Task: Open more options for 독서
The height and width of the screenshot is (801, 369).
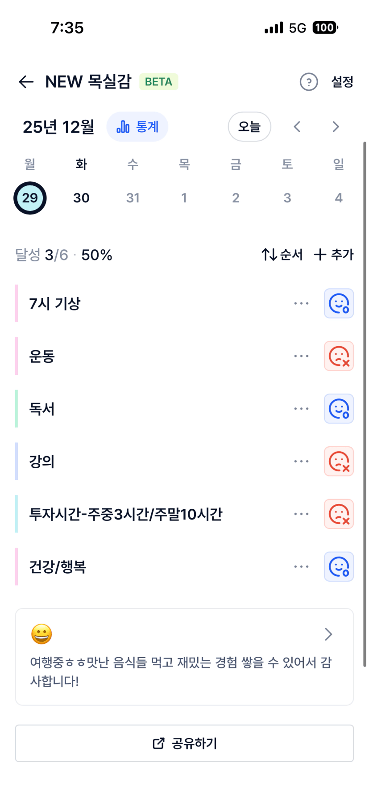Action: click(301, 409)
